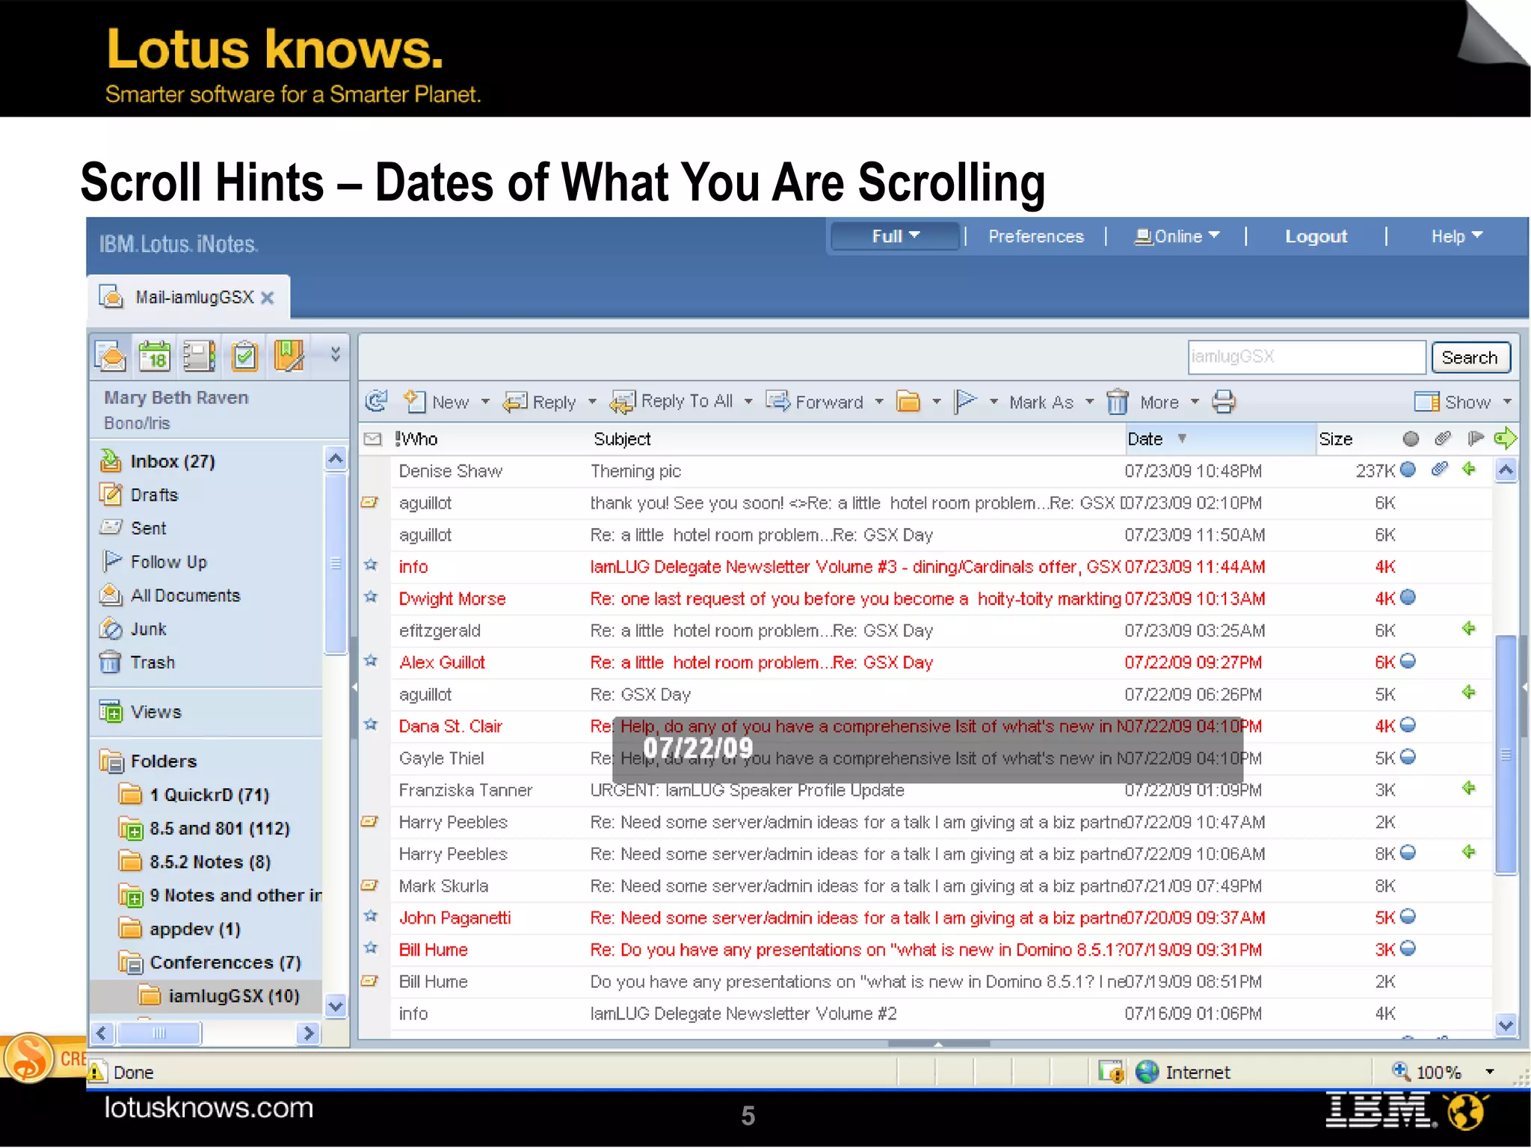Viewport: 1531px width, 1148px height.
Task: Sort messages by the Date column header
Action: (1220, 439)
